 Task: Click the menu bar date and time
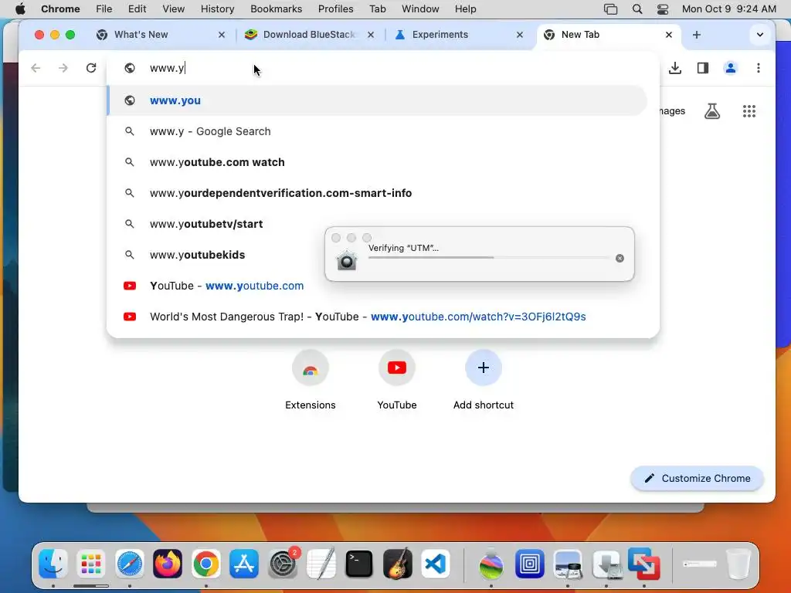tap(728, 9)
